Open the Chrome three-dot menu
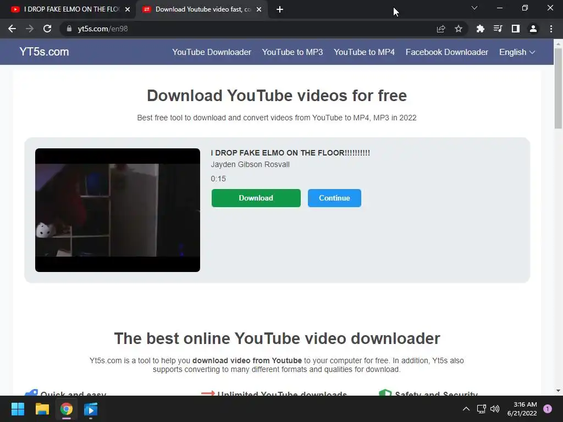This screenshot has height=422, width=563. coord(551,29)
